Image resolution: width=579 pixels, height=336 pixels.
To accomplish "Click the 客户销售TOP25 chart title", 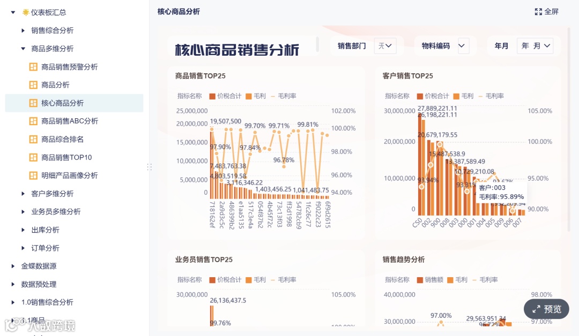I will 407,76.
